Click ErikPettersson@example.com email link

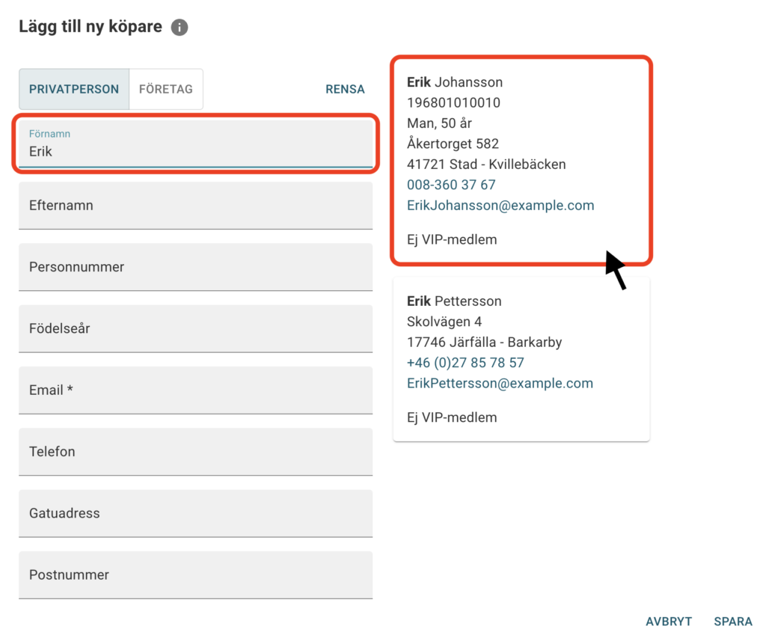(500, 383)
